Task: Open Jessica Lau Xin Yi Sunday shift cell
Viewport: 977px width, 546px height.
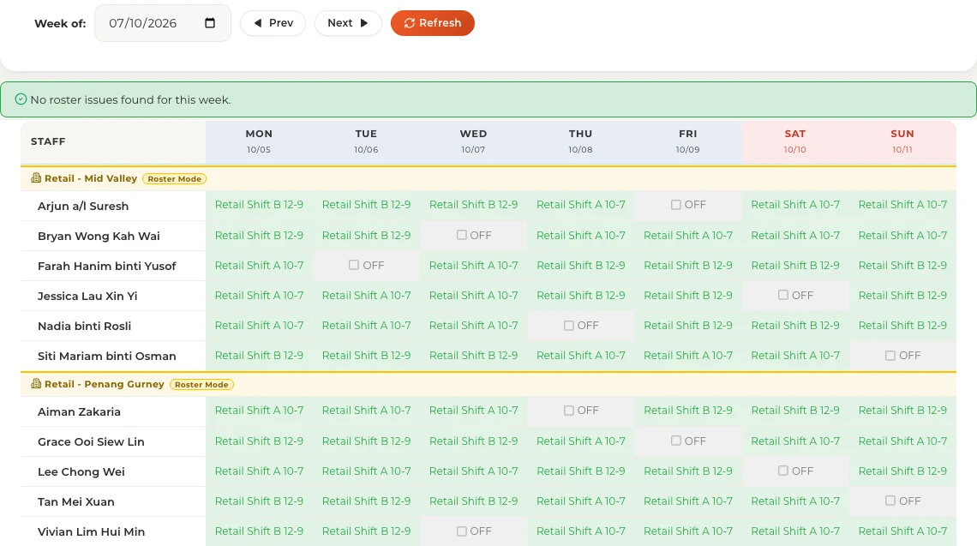Action: (x=902, y=295)
